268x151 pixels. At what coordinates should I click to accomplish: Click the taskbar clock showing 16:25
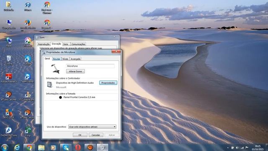click(258, 148)
